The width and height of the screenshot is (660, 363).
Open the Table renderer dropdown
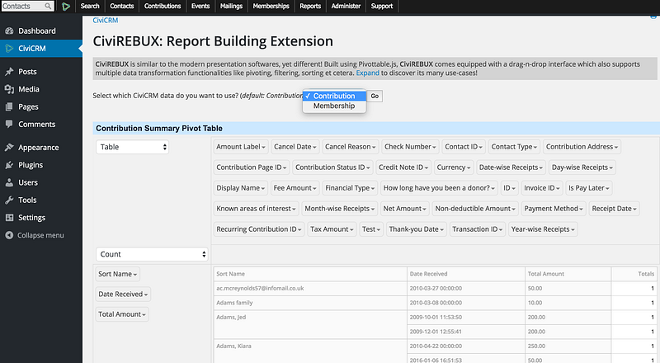[133, 147]
